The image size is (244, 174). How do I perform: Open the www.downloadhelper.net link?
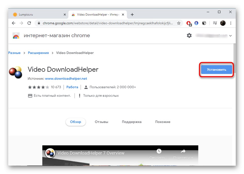coord(66,79)
